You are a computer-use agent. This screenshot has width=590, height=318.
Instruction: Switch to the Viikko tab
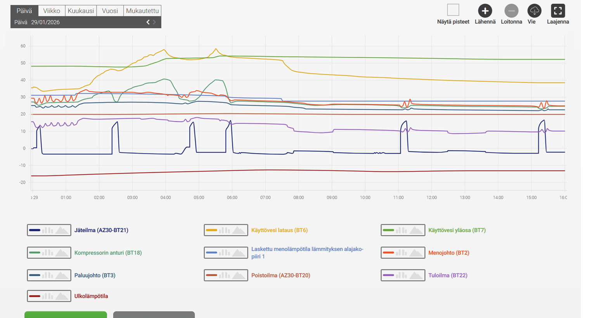(x=52, y=11)
